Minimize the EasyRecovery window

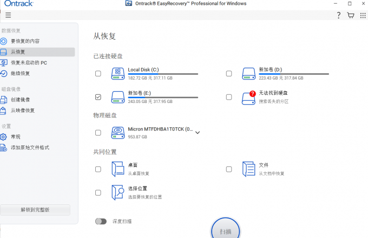click(336, 4)
